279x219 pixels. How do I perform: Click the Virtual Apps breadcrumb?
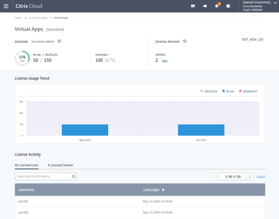coord(61,18)
